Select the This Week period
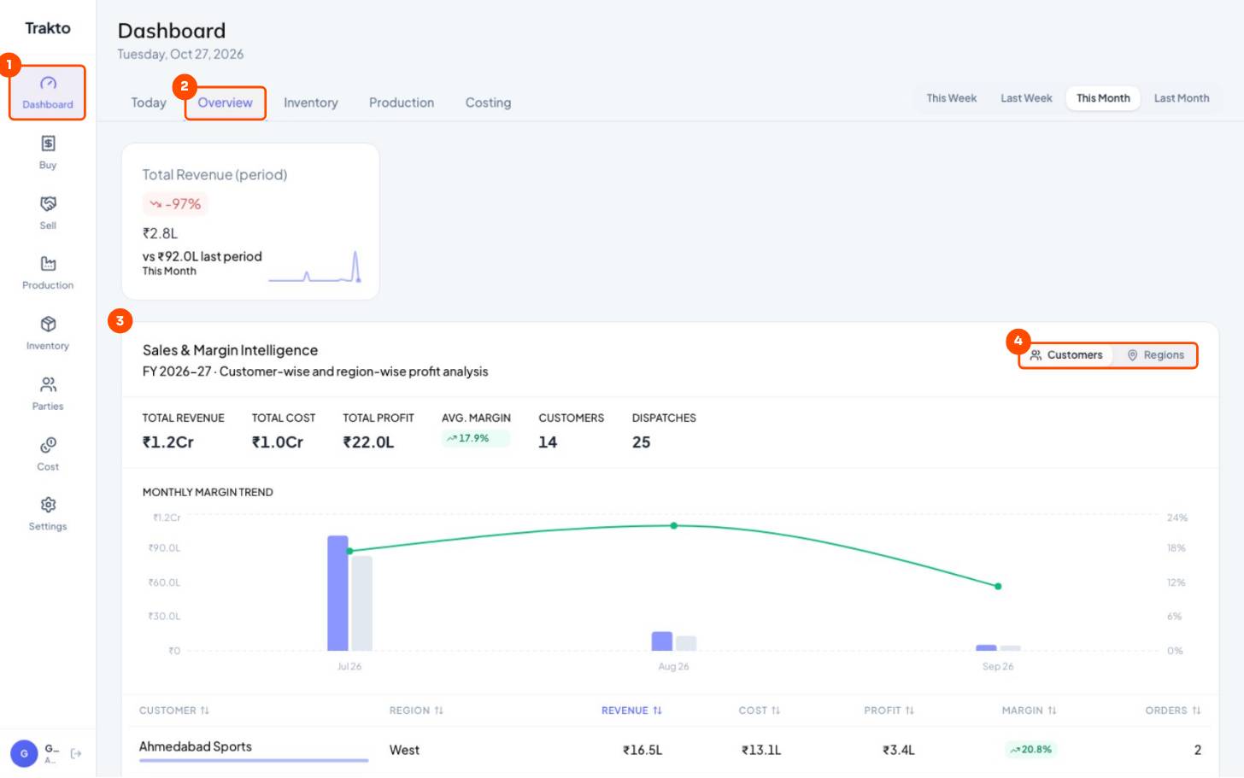 [951, 98]
